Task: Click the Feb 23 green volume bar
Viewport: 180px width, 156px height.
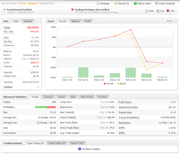Action: pyautogui.click(x=131, y=73)
